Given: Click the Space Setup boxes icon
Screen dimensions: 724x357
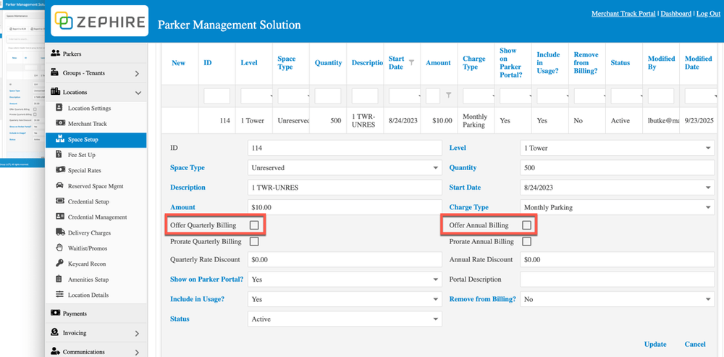Looking at the screenshot, I should [59, 138].
